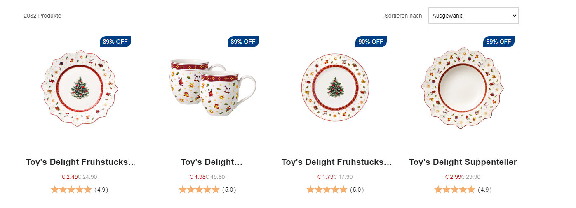Click the € 4.98 sale price
Image resolution: width=576 pixels, height=208 pixels.
click(x=197, y=177)
